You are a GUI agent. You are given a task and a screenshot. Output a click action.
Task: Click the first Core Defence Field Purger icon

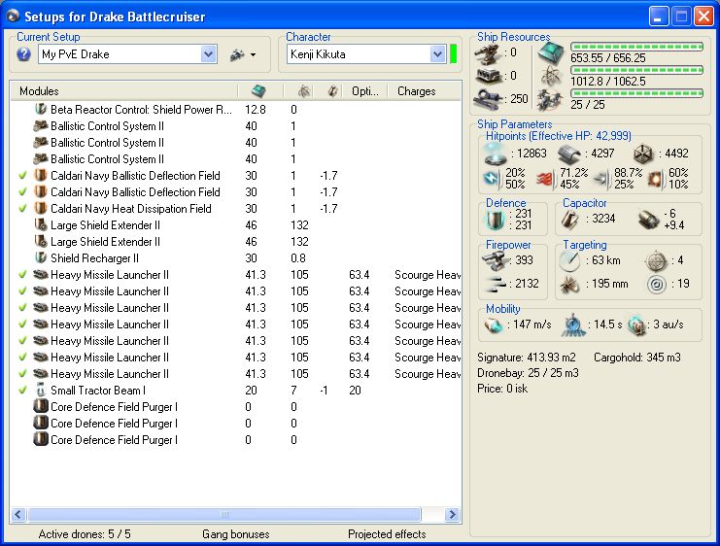click(x=41, y=407)
